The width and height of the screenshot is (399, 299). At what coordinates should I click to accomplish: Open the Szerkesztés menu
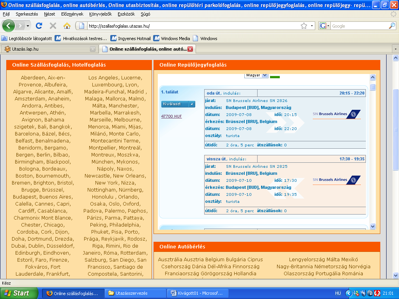coord(27,14)
